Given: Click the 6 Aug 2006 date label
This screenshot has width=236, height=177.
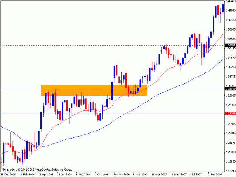Looking at the screenshot, I should coord(83,174).
